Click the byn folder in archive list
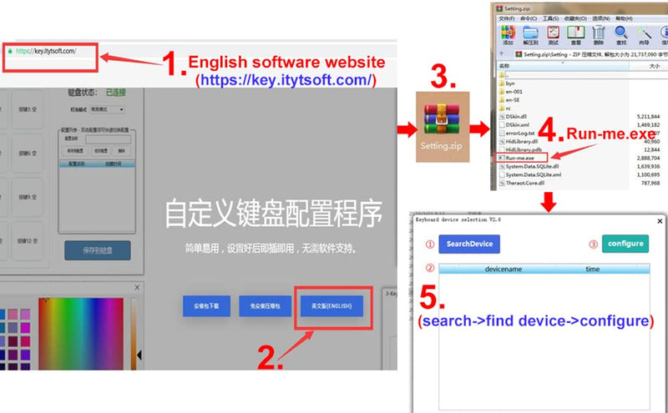Viewport: 668px width, 413px height. (x=509, y=83)
